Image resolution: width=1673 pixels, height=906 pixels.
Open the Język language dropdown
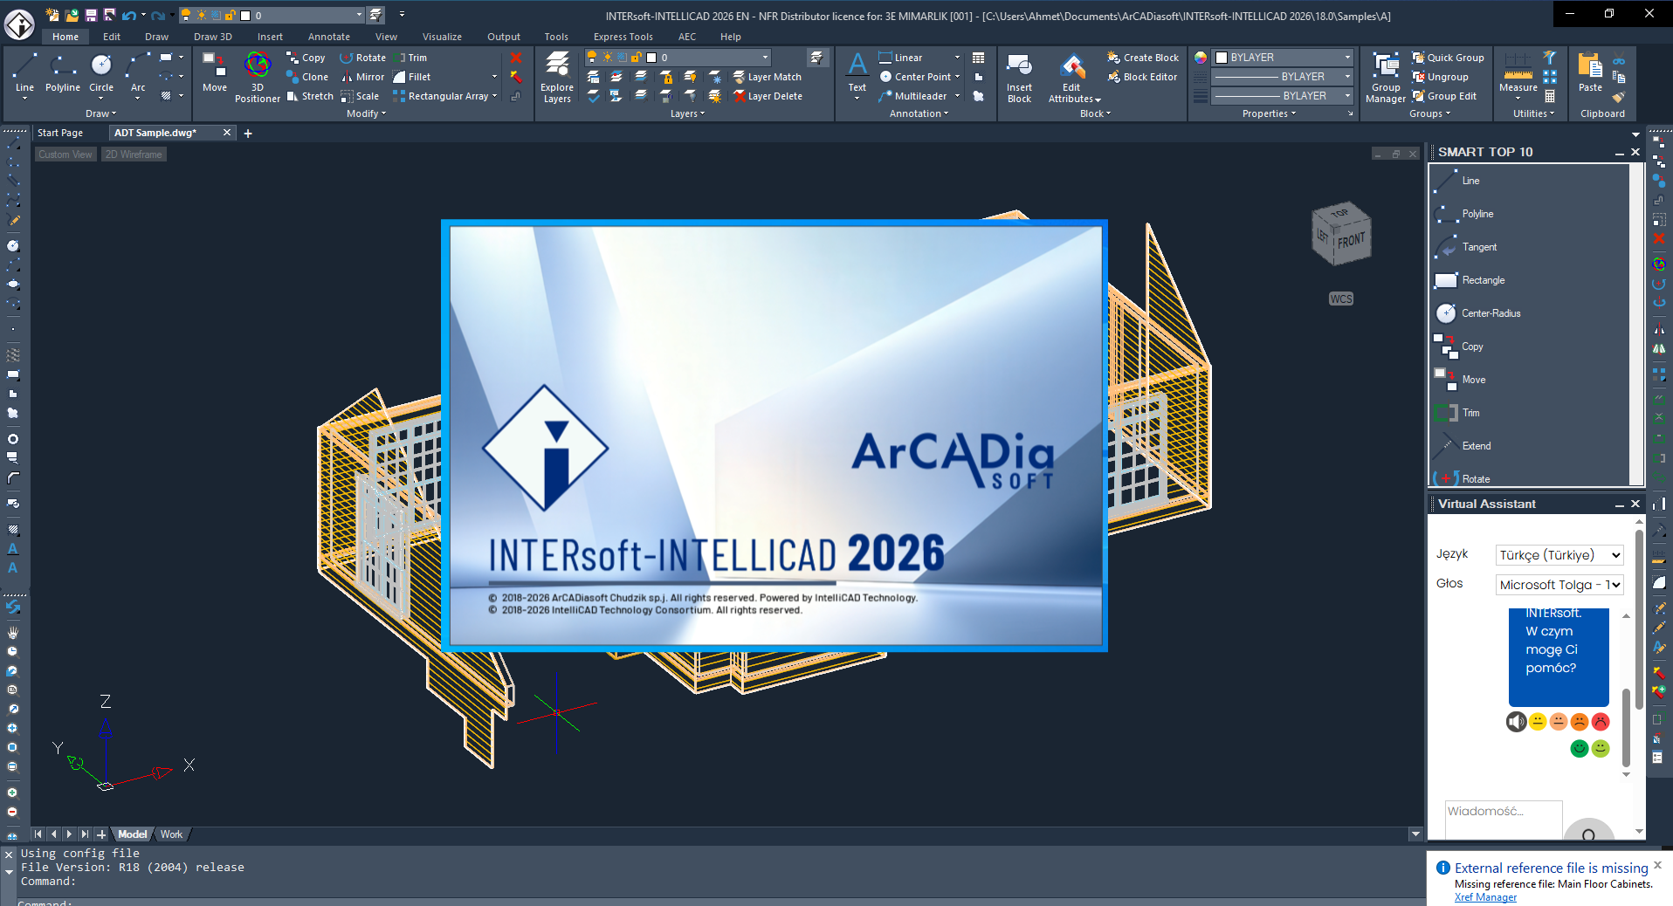pos(1559,555)
